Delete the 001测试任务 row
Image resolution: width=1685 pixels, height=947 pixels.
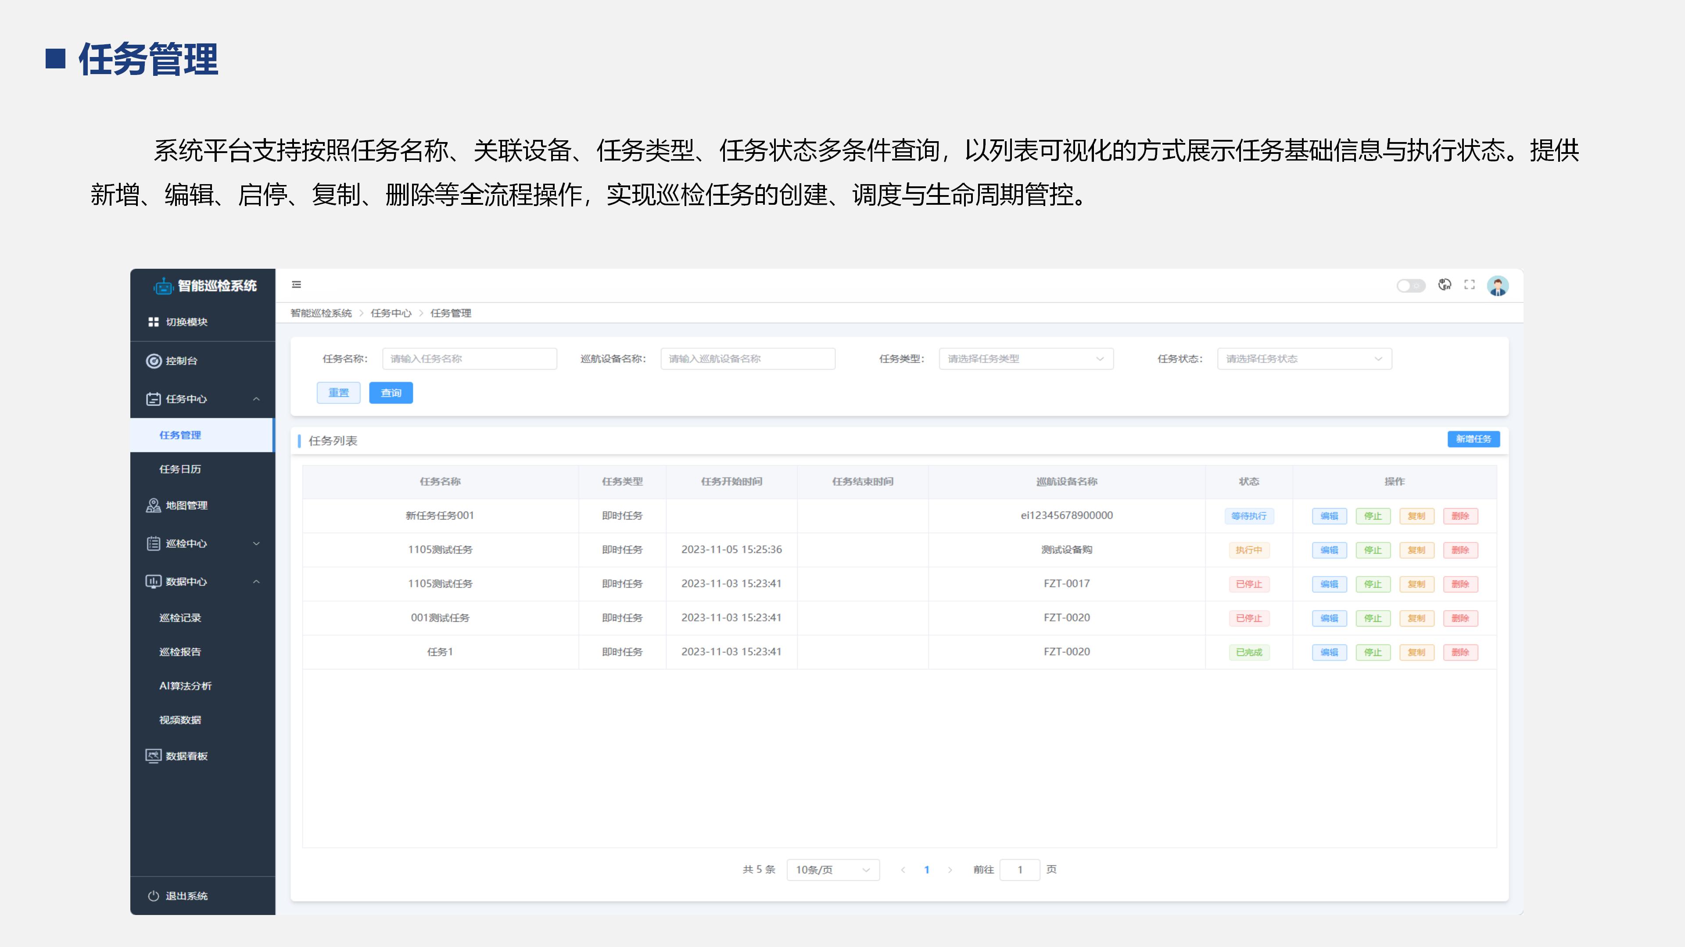pos(1461,618)
